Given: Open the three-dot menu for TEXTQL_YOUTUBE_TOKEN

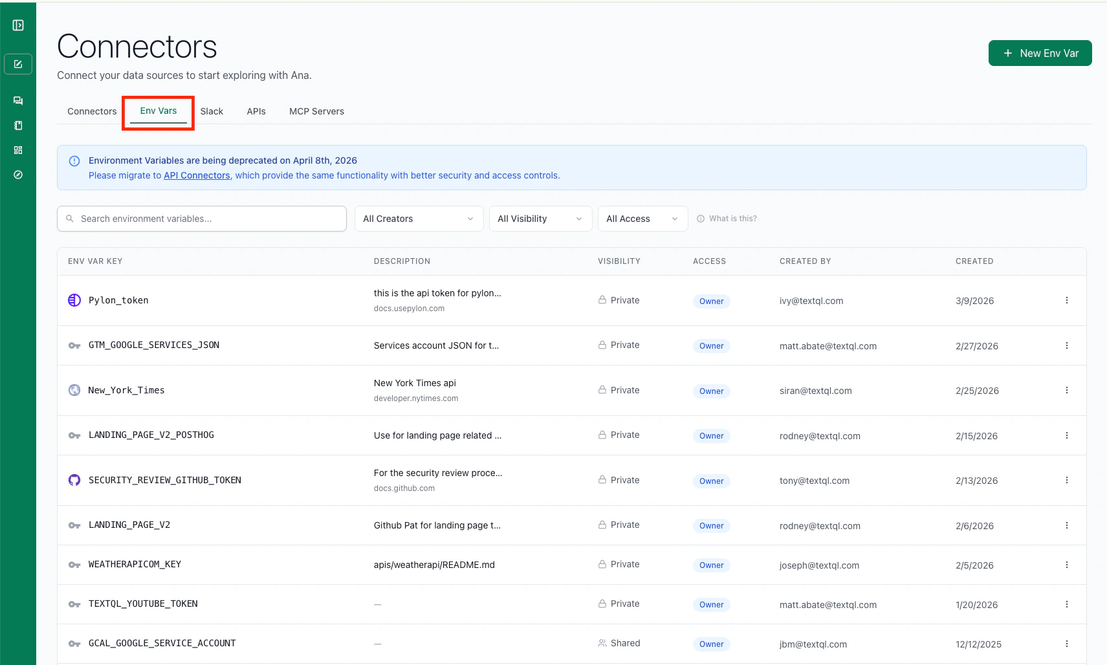Looking at the screenshot, I should point(1067,604).
